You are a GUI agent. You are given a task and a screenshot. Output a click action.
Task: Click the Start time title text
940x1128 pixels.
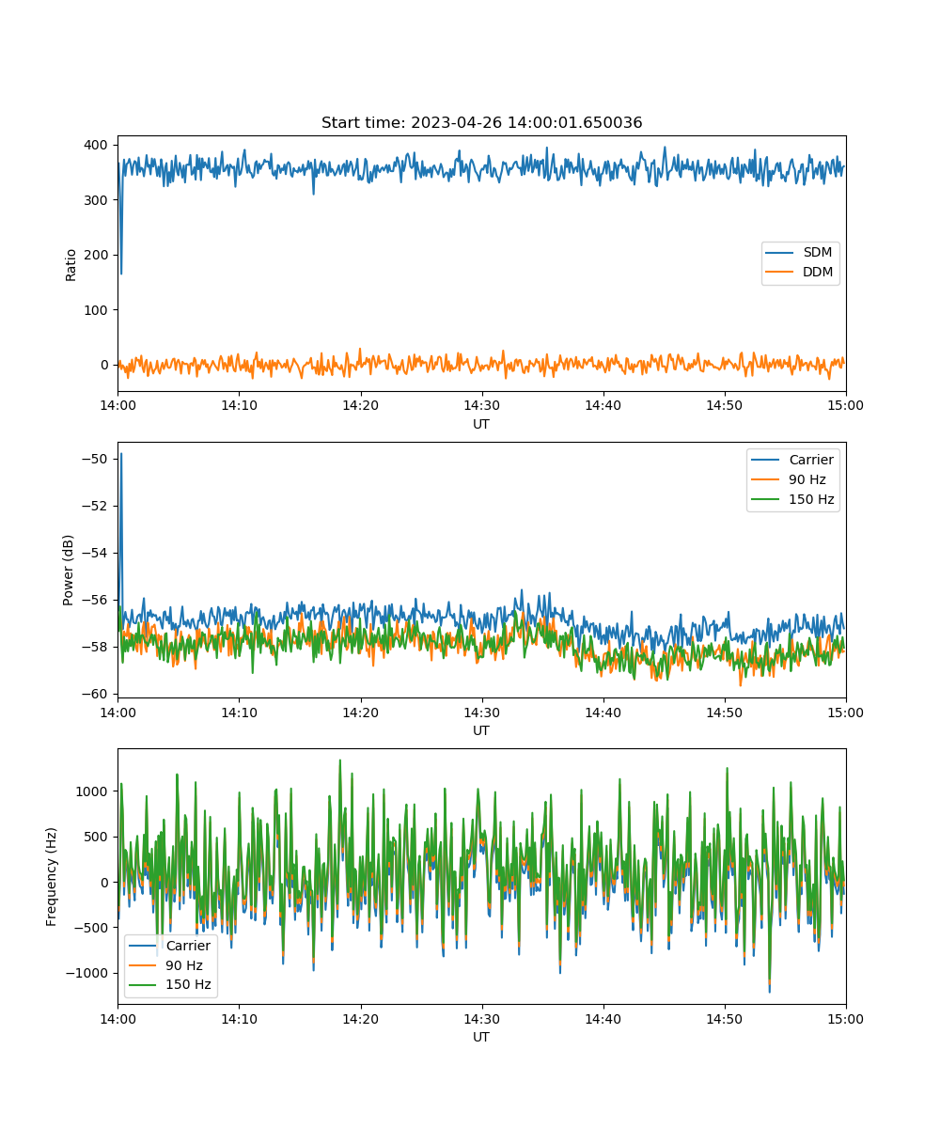pyautogui.click(x=481, y=123)
